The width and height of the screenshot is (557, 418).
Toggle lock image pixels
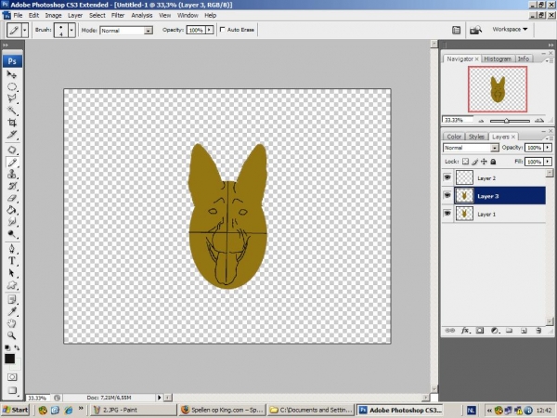point(474,162)
